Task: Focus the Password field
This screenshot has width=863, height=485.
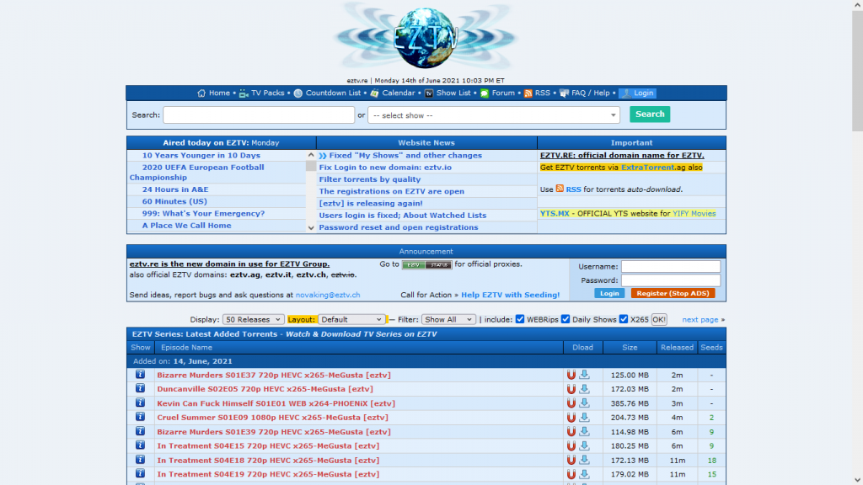Action: [x=670, y=280]
